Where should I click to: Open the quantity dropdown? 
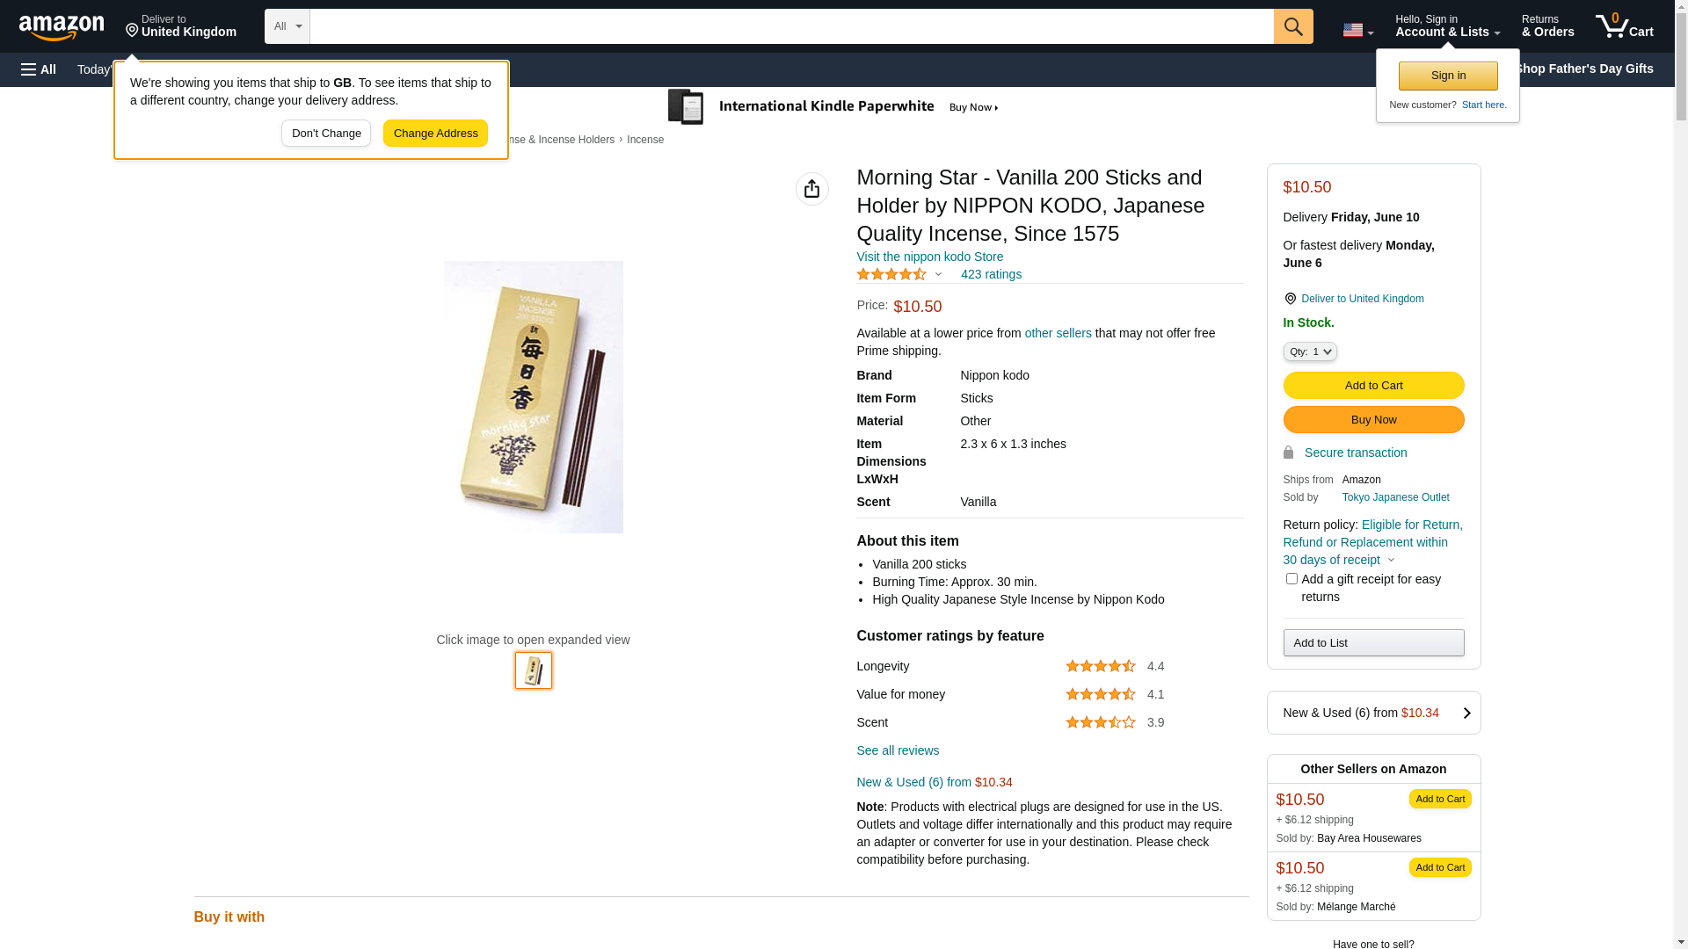tap(1309, 351)
